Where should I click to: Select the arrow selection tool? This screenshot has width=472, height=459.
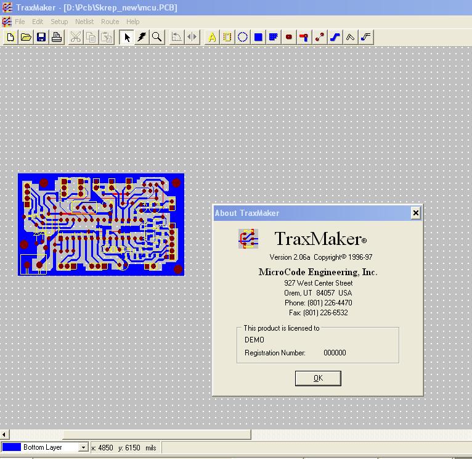(x=127, y=37)
